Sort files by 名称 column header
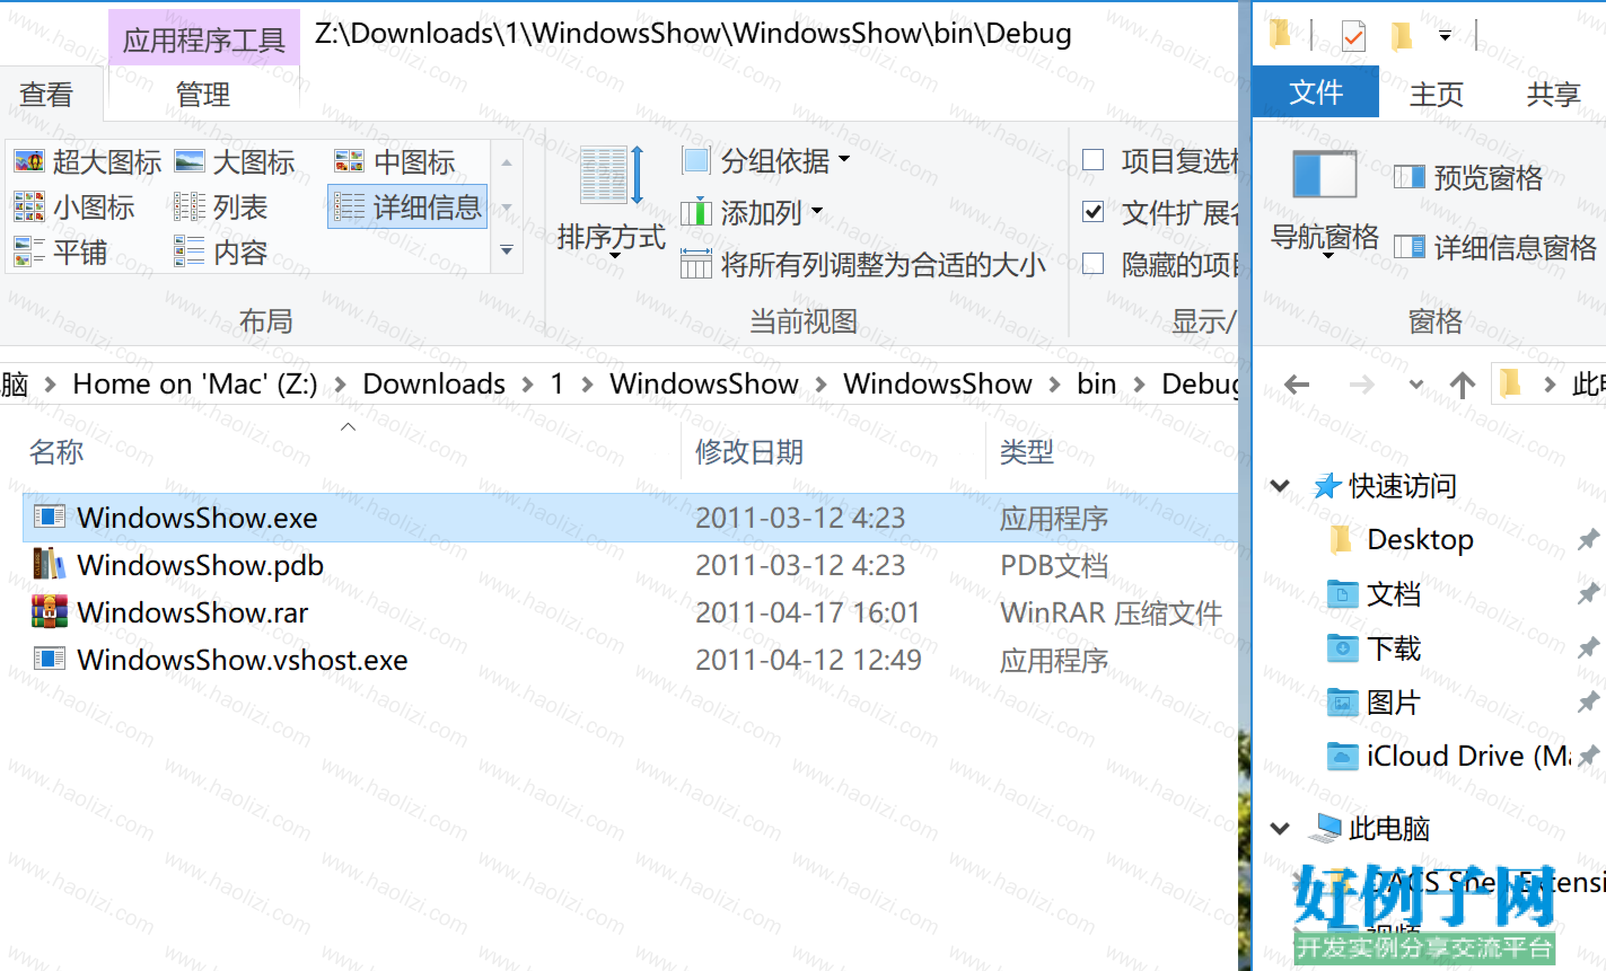The width and height of the screenshot is (1606, 971). (56, 451)
